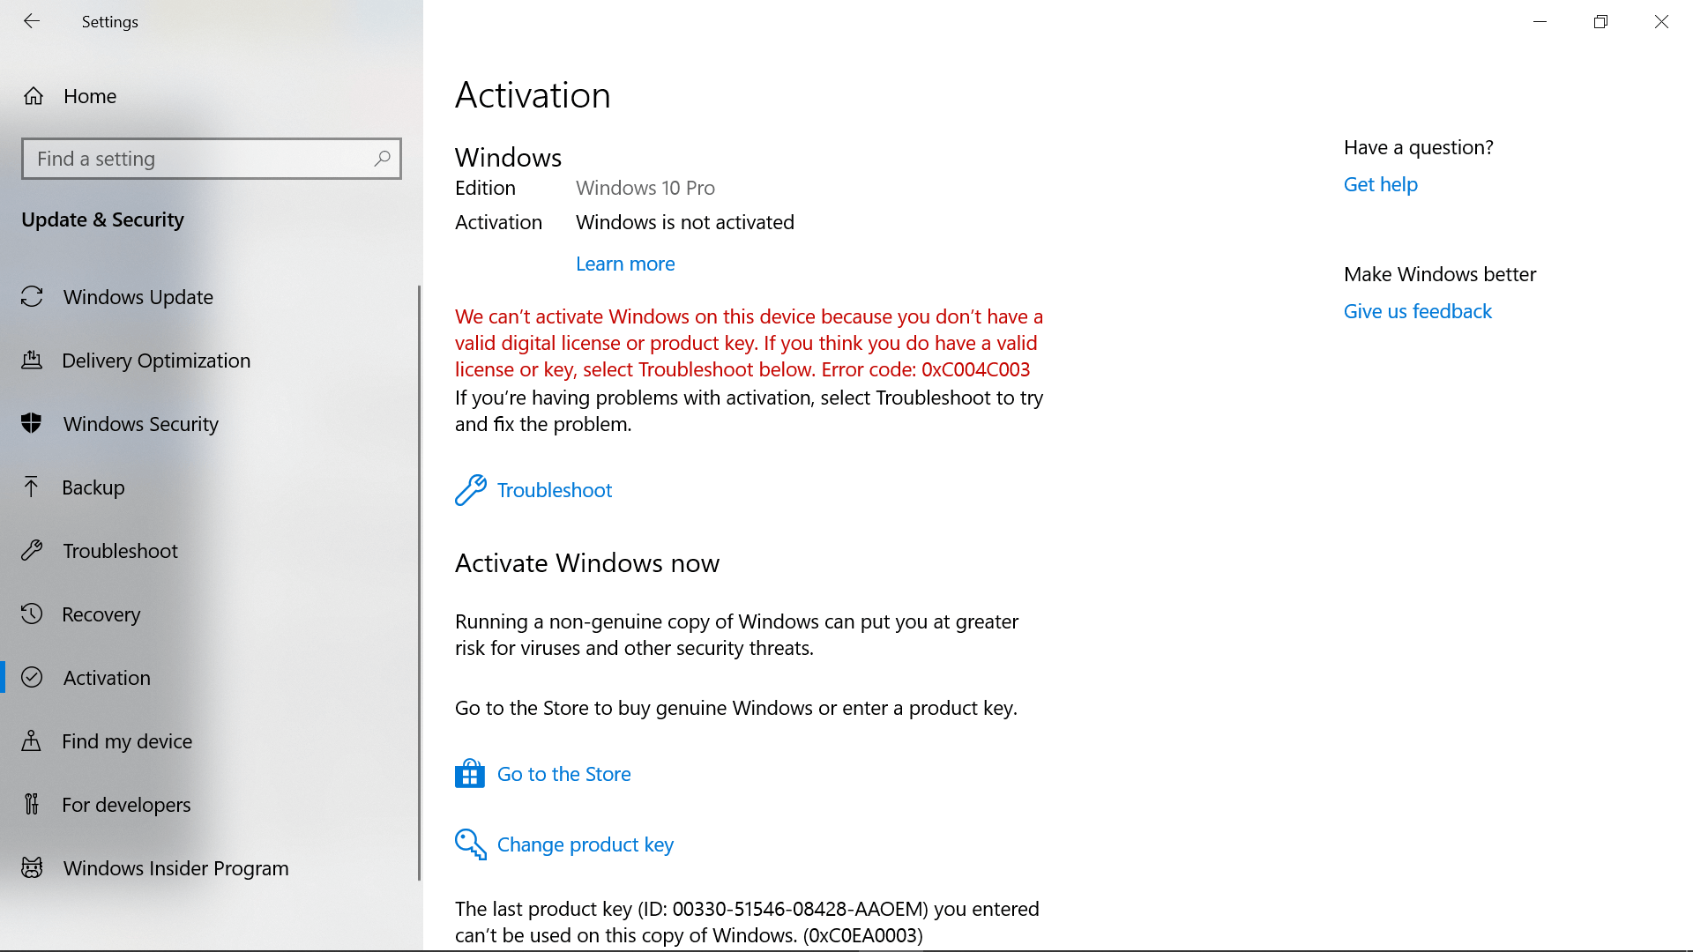Click the back arrow in Settings
1693x952 pixels.
[32, 21]
